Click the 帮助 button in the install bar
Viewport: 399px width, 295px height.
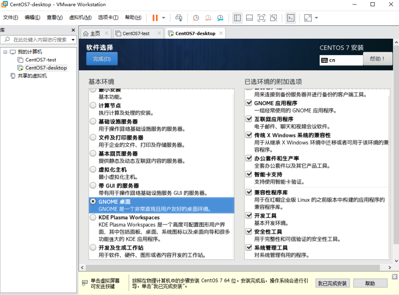[x=370, y=283]
